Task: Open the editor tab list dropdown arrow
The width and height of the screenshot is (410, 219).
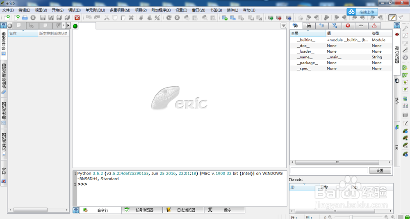Action: [284, 26]
